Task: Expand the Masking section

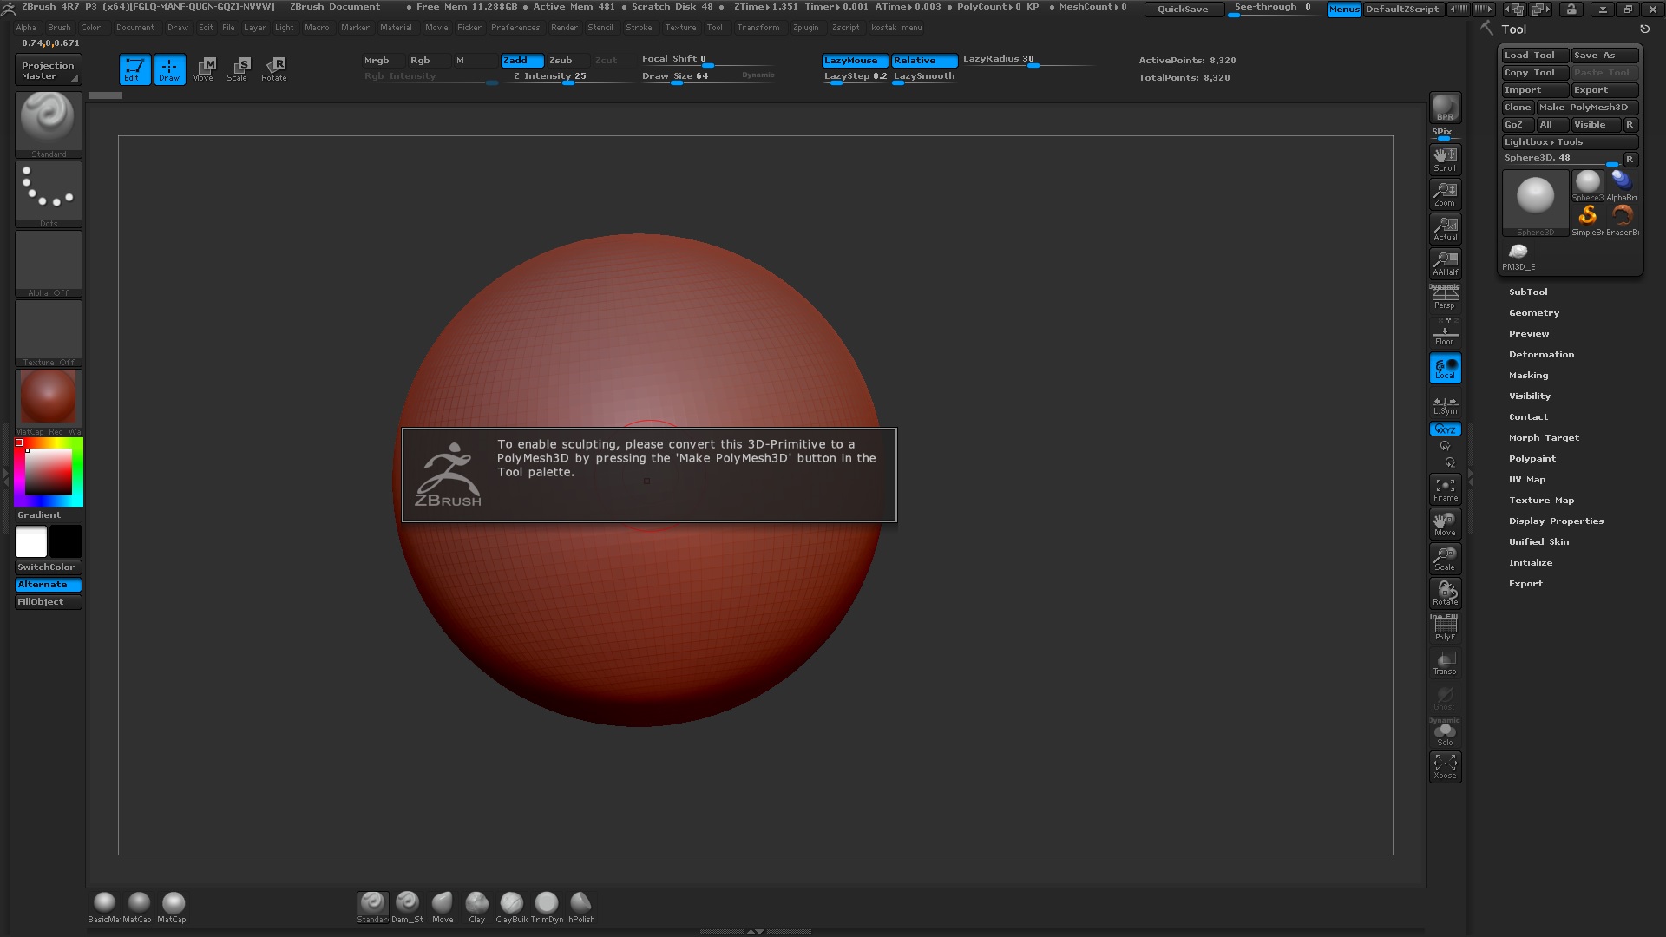Action: point(1528,376)
